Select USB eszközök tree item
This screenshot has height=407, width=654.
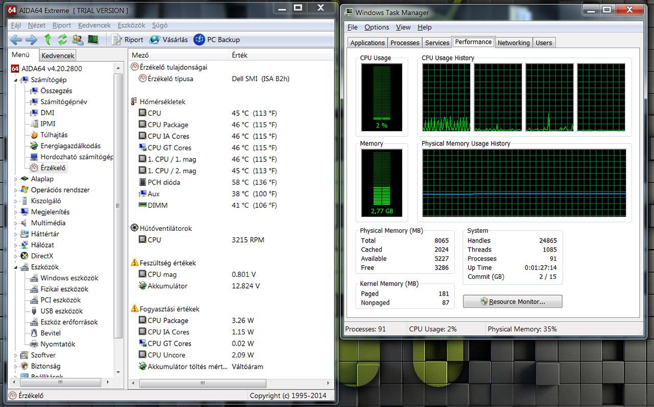pos(61,311)
